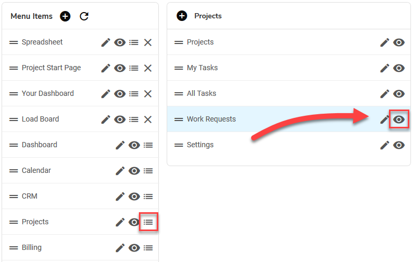Image resolution: width=412 pixels, height=262 pixels.
Task: Edit the Spreadsheet menu item
Action: click(x=106, y=42)
